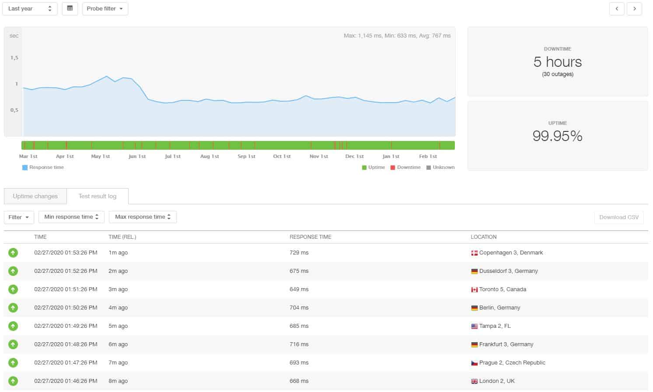The image size is (653, 392).
Task: Toggle the Uptime legend green swatch
Action: (364, 168)
